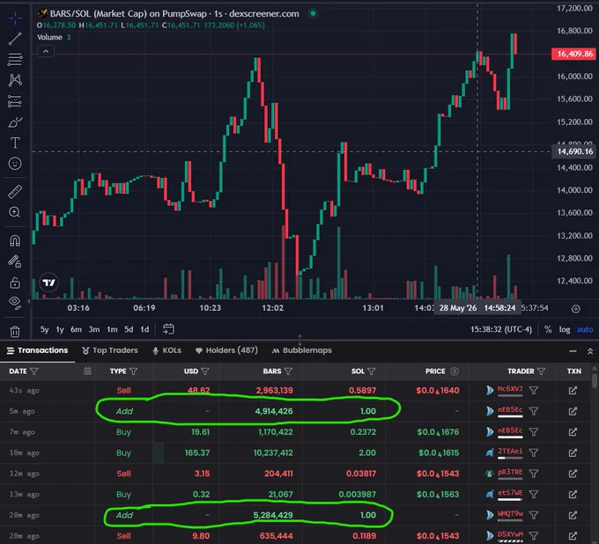Image resolution: width=599 pixels, height=544 pixels.
Task: Remove drawings with trash icon
Action: click(x=15, y=331)
